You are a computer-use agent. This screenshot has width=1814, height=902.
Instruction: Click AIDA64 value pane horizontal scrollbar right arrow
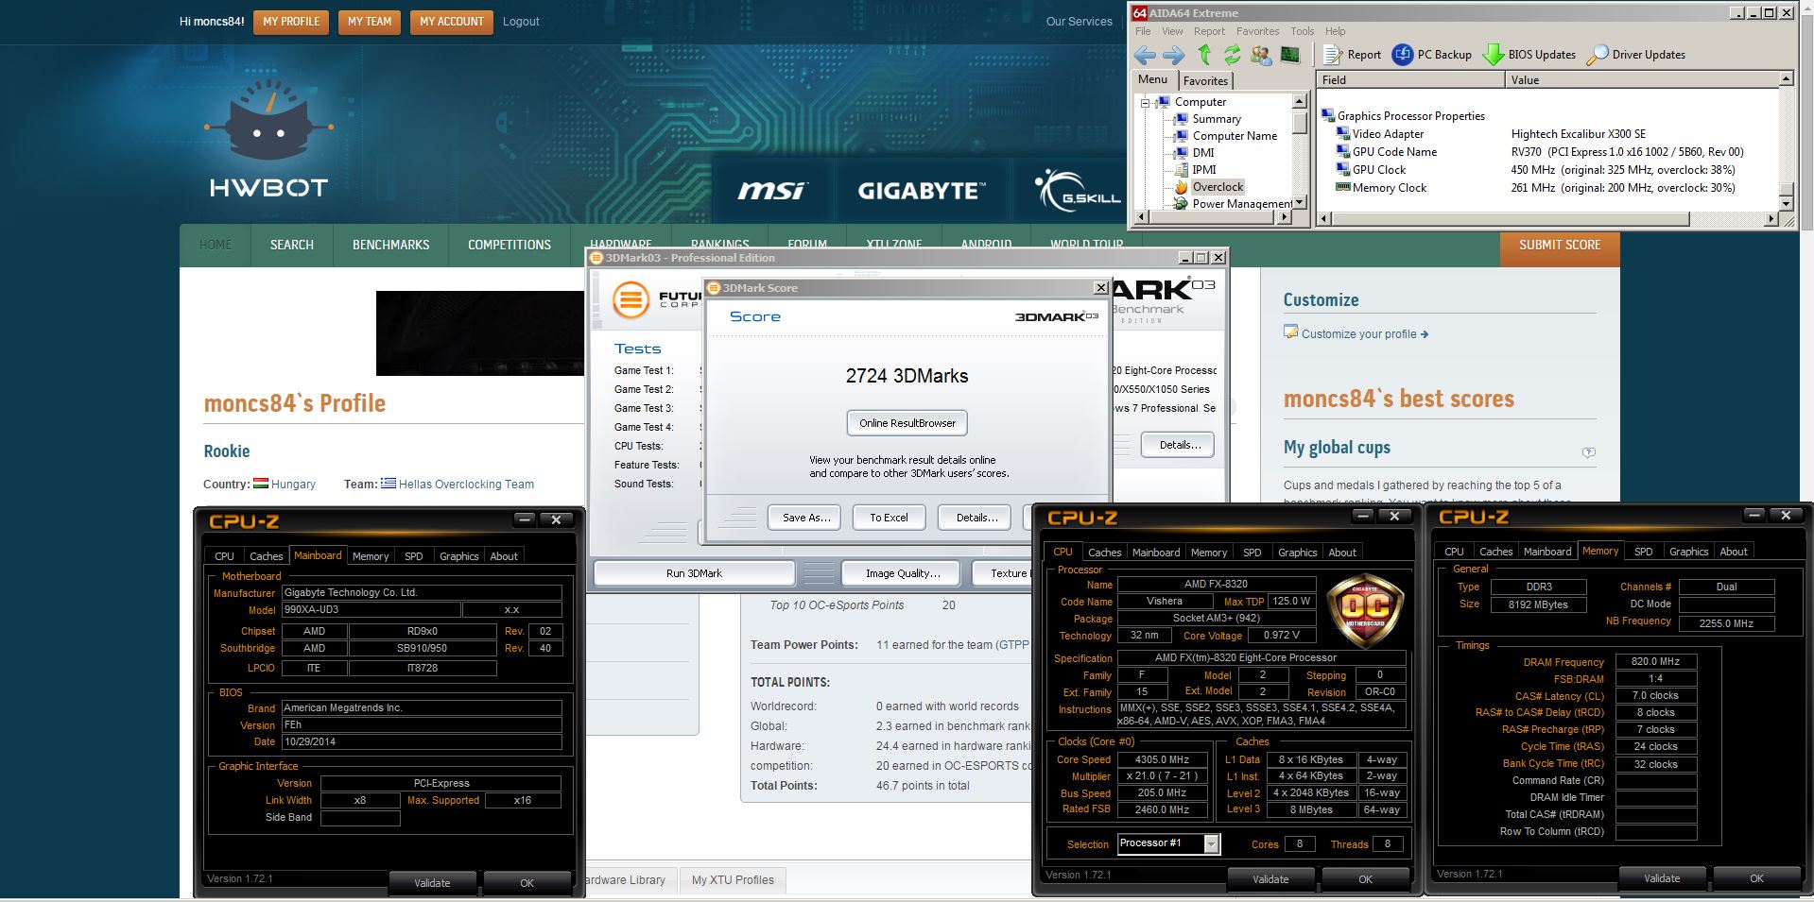(x=1771, y=218)
